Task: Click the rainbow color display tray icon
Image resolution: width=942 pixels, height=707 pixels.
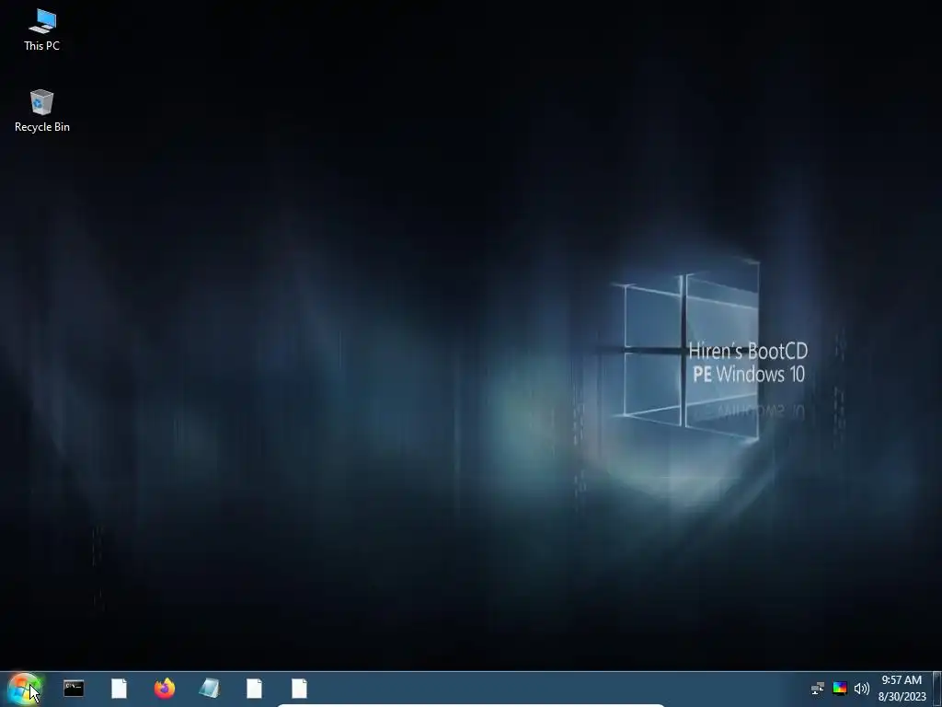Action: click(840, 689)
